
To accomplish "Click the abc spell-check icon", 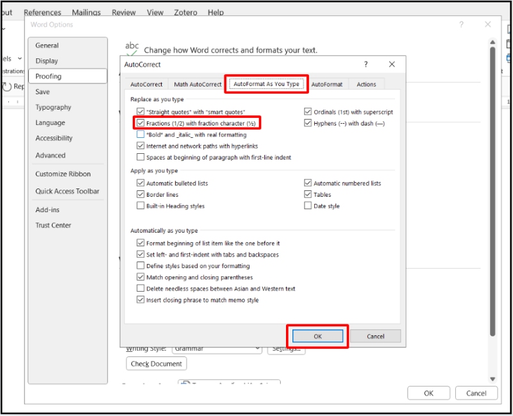I will 131,47.
